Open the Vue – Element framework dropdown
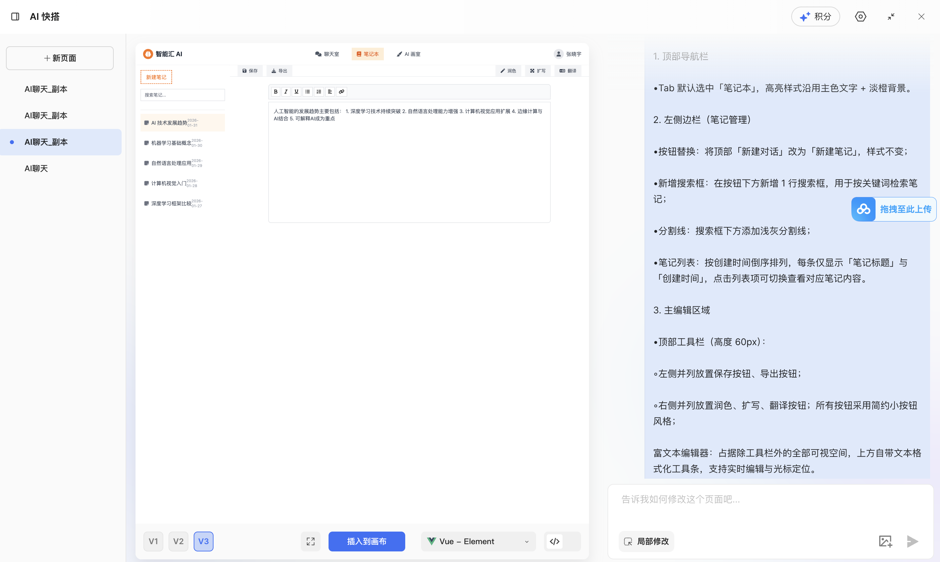The height and width of the screenshot is (562, 940). click(478, 541)
